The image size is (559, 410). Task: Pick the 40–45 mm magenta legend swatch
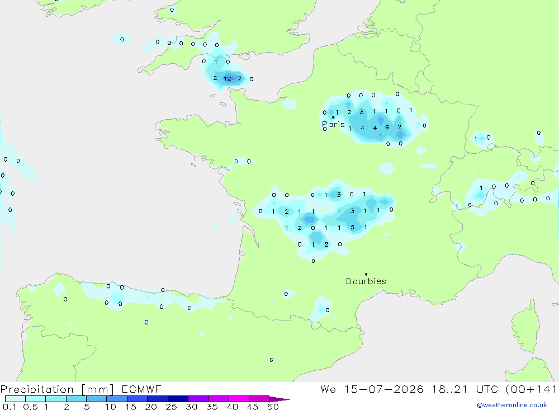coord(239,399)
